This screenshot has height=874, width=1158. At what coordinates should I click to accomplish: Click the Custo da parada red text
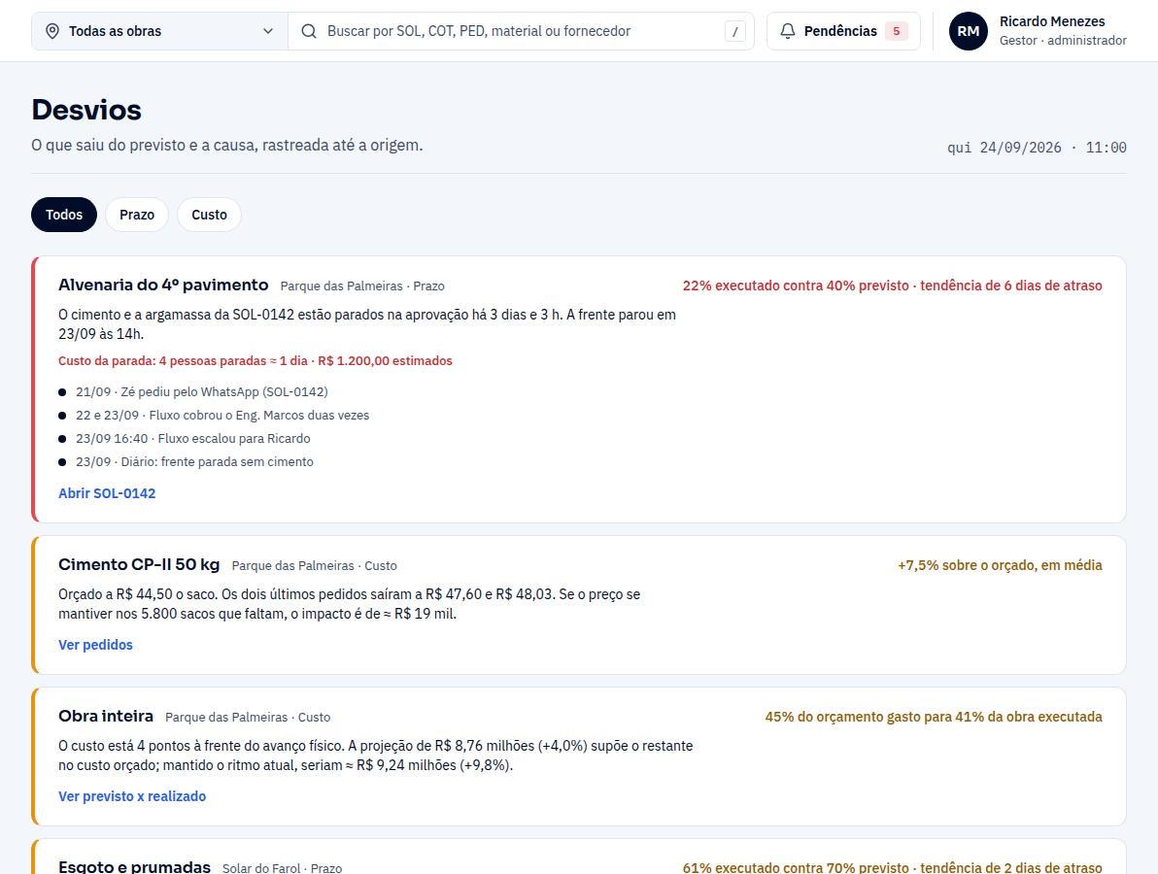coord(255,361)
